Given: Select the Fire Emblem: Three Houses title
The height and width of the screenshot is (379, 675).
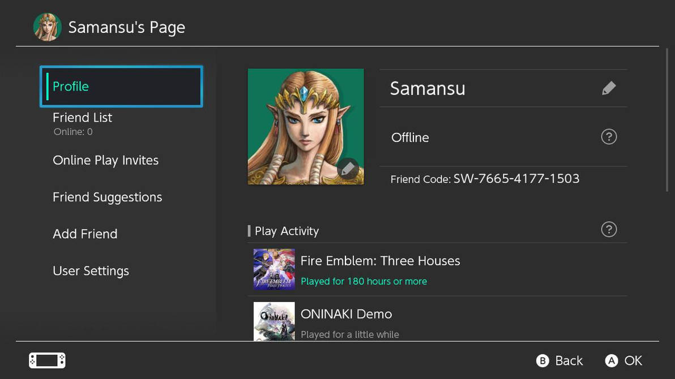Looking at the screenshot, I should pos(380,261).
